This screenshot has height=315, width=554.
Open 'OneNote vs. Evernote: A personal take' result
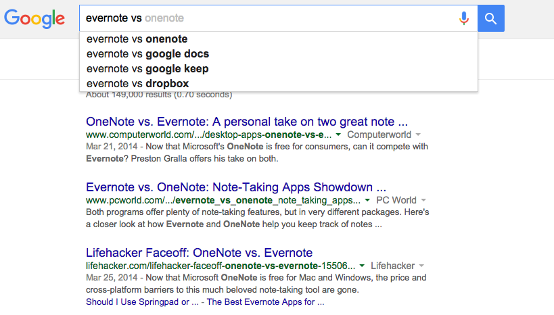(247, 122)
